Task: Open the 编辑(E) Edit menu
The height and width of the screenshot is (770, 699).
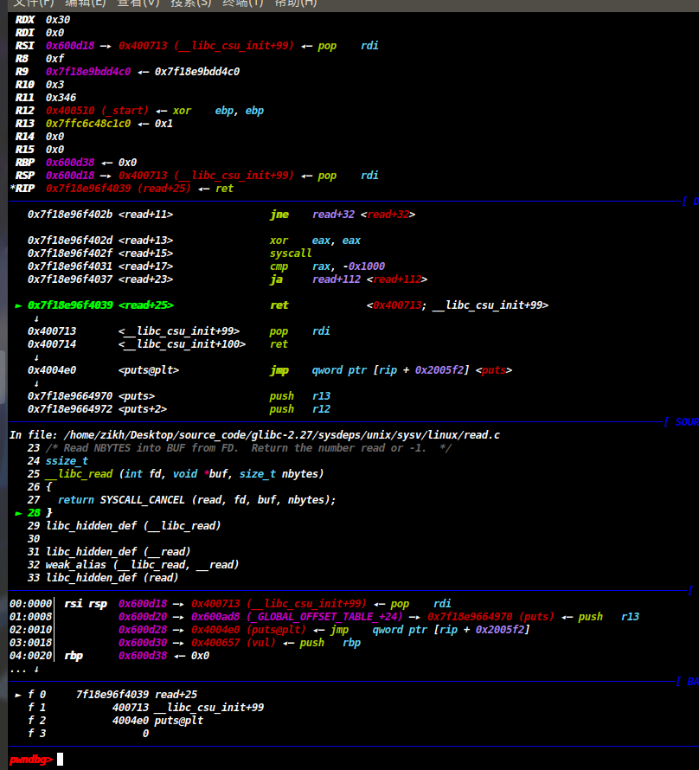Action: [x=86, y=3]
